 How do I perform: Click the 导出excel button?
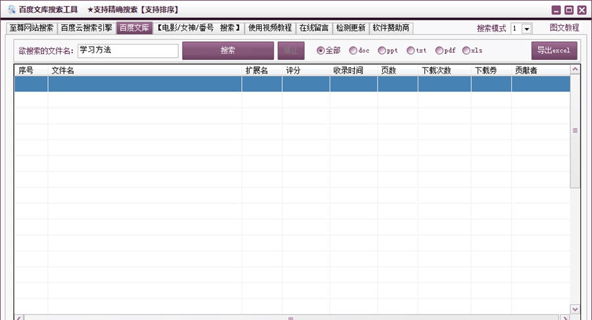tap(555, 51)
